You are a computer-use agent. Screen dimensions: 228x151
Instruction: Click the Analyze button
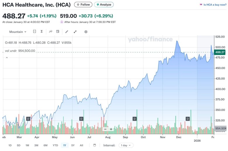[x=104, y=5]
